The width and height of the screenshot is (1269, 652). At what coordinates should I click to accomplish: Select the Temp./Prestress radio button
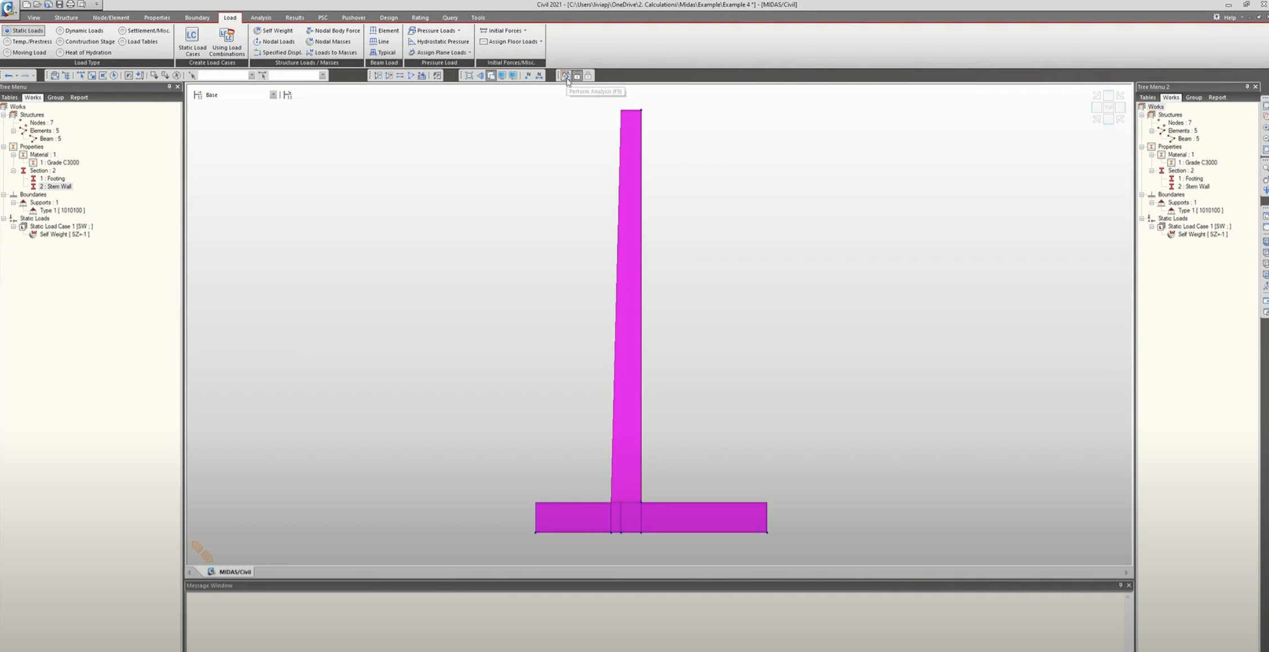[28, 42]
